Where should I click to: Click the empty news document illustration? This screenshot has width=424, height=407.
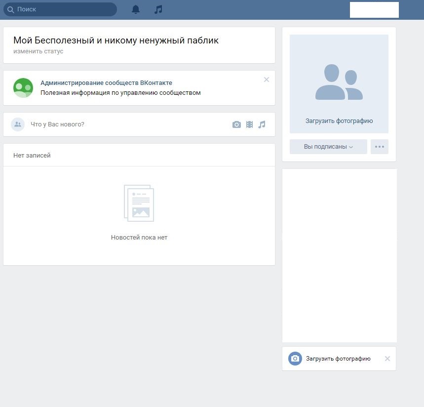[x=139, y=203]
